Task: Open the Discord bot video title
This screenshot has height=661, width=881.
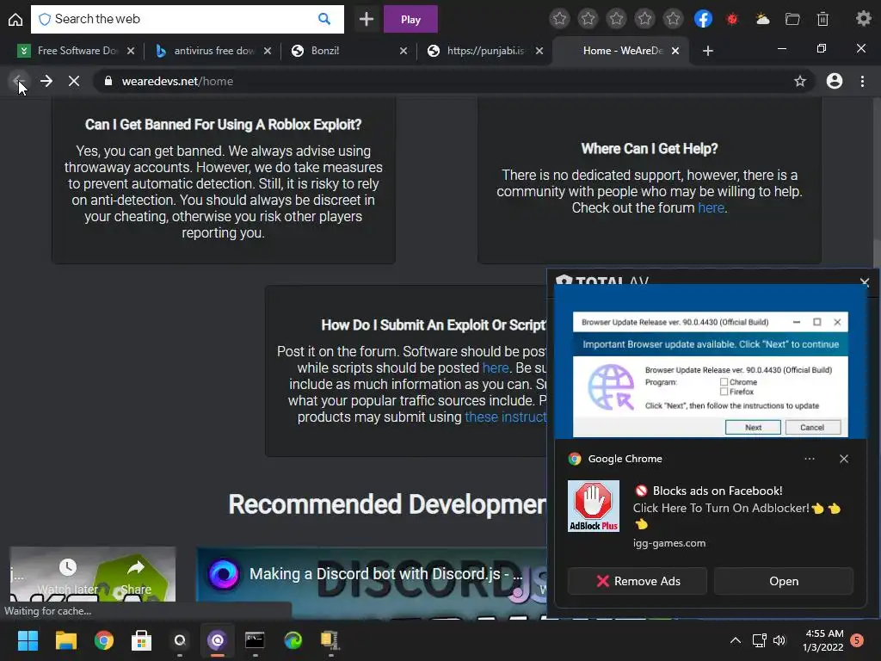Action: [386, 574]
